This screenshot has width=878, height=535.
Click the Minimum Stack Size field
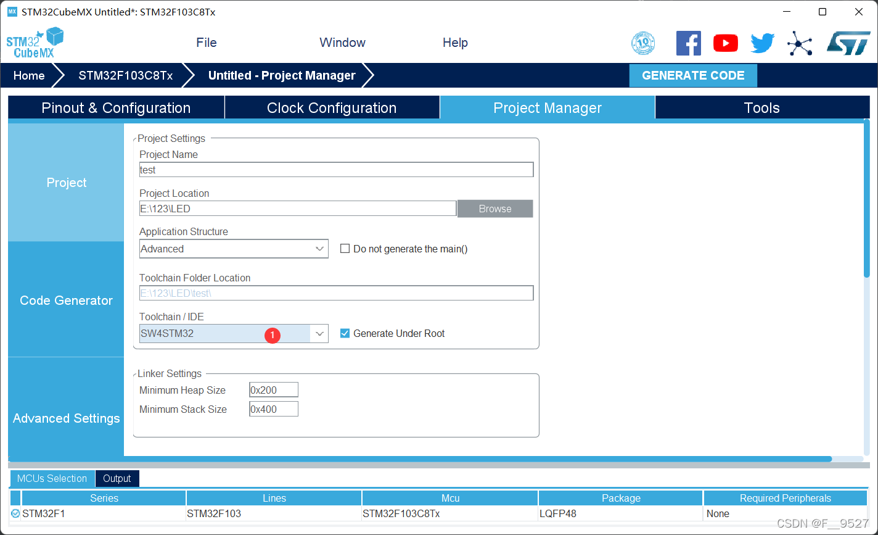click(x=274, y=409)
